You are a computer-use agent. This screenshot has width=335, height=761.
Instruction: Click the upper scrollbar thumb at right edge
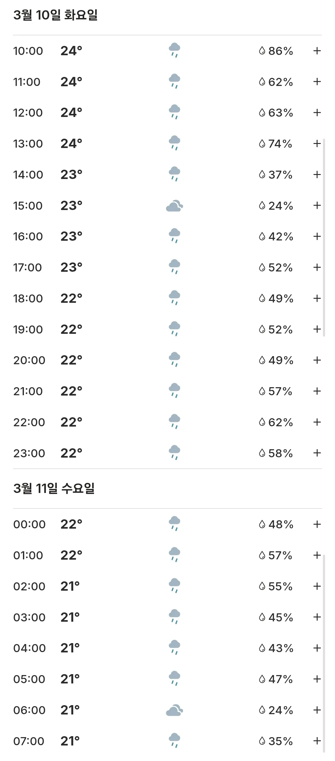click(x=324, y=238)
